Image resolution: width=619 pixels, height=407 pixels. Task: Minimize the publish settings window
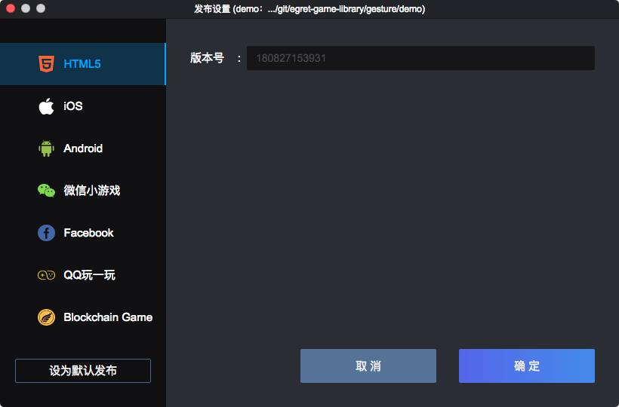click(26, 8)
